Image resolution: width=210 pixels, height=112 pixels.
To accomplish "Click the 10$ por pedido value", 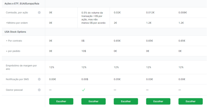I will (84, 51).
